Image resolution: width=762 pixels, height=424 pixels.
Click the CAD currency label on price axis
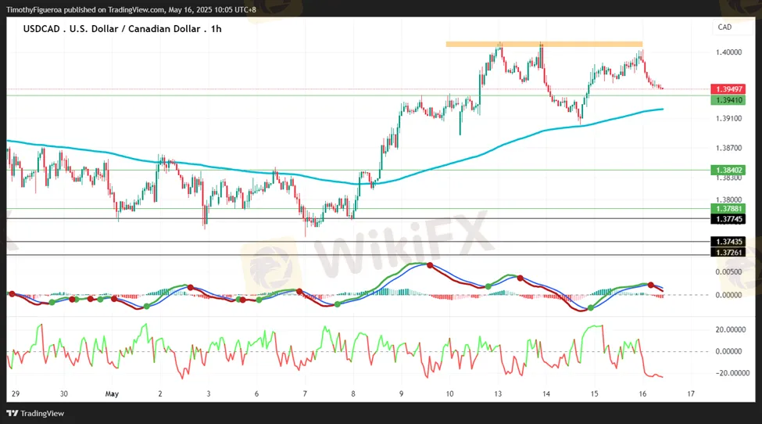724,27
